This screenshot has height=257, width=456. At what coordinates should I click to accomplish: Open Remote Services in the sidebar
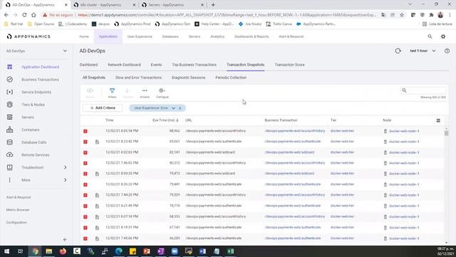[35, 155]
